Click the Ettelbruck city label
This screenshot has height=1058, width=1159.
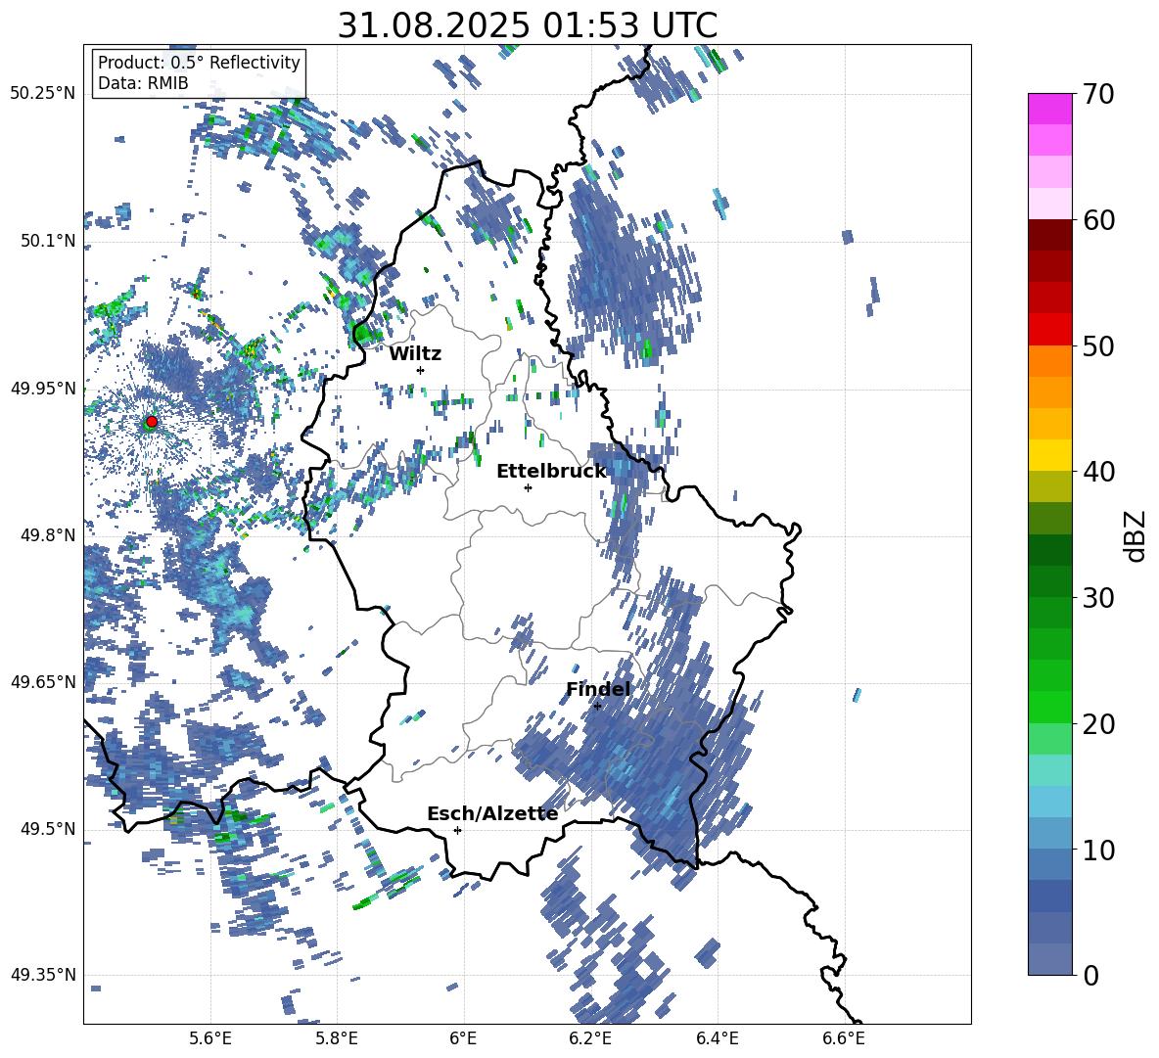[551, 472]
